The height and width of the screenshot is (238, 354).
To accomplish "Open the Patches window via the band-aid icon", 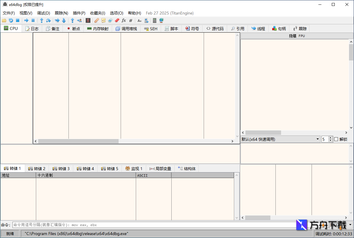I will tap(96, 20).
